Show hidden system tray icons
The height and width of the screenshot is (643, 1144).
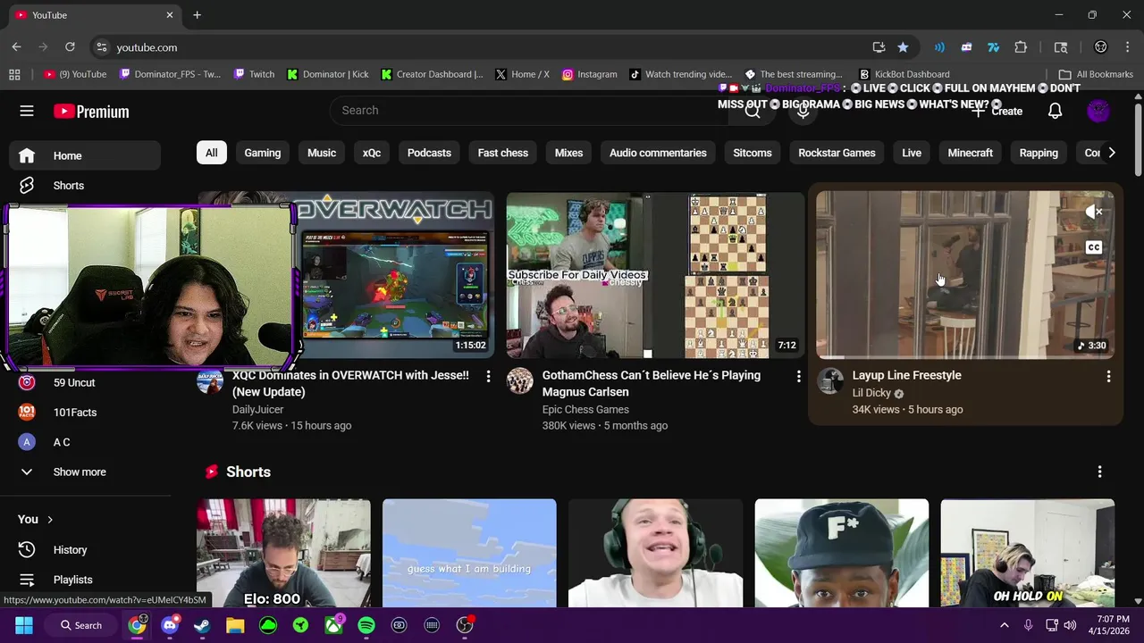tap(1004, 625)
